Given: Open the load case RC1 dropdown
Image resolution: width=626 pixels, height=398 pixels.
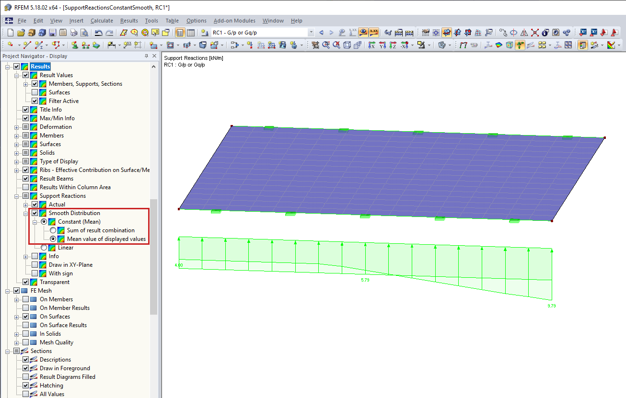Looking at the screenshot, I should coord(311,33).
